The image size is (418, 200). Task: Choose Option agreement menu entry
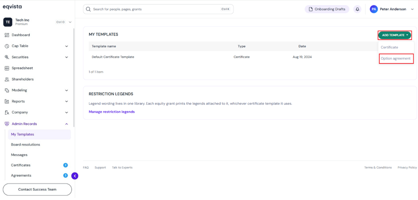point(396,58)
